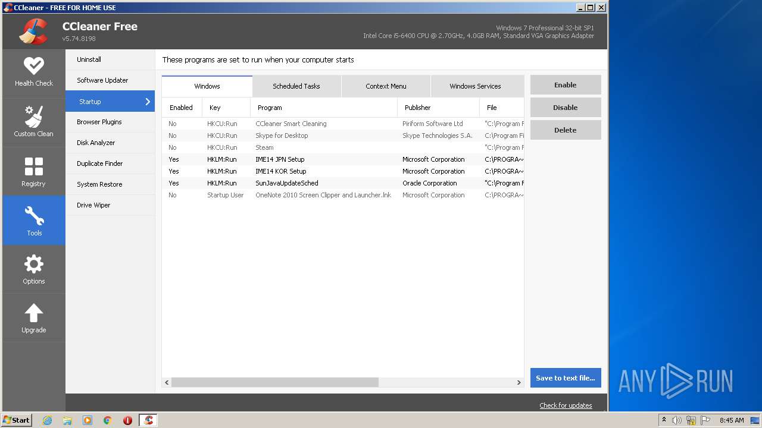This screenshot has height=428, width=762.
Task: Select Startup in tools list
Action: click(x=110, y=102)
